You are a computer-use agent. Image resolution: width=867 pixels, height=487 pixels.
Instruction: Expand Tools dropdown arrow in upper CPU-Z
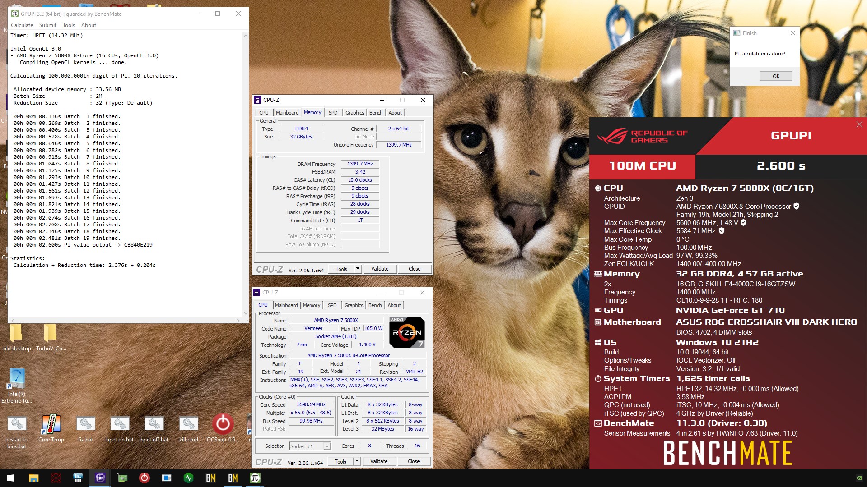[x=358, y=269]
